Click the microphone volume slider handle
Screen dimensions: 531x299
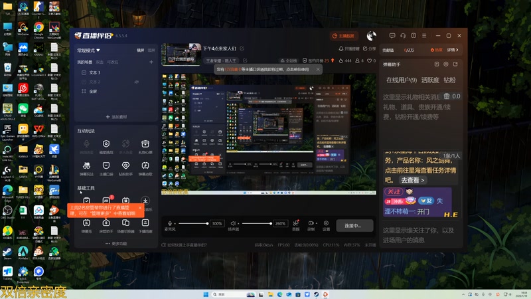pyautogui.click(x=207, y=223)
